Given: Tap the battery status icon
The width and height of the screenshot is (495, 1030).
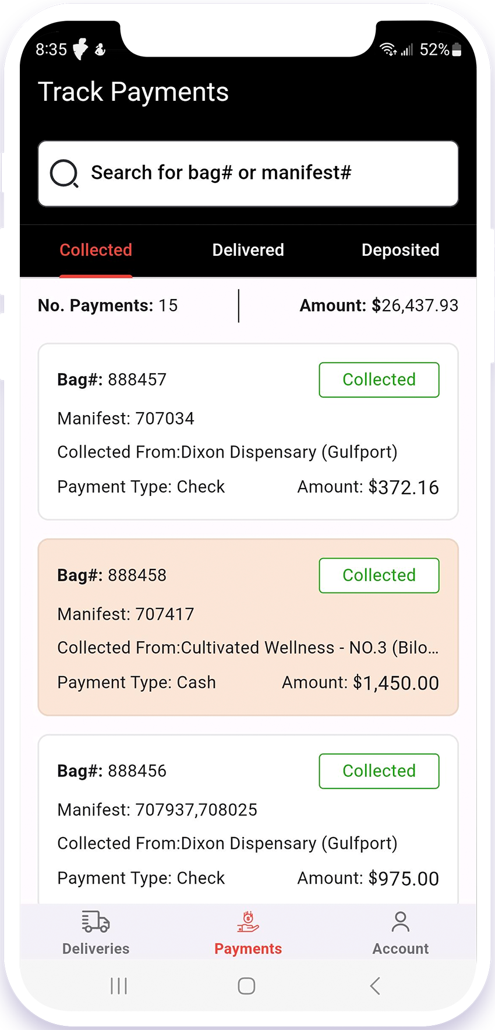Looking at the screenshot, I should click(457, 50).
